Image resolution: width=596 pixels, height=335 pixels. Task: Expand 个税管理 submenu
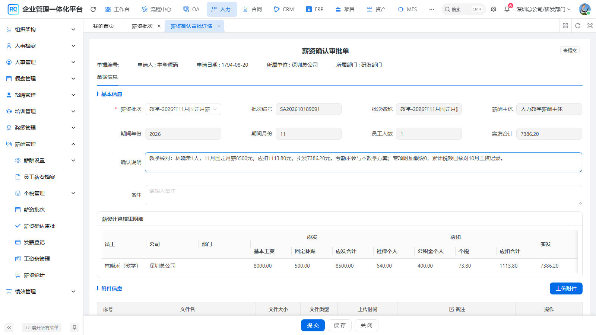pyautogui.click(x=41, y=193)
